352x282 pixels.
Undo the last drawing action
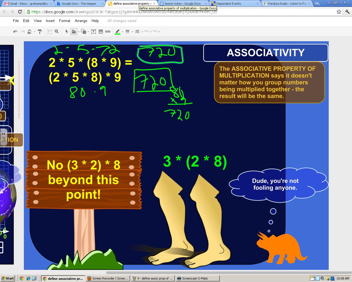[15, 32]
